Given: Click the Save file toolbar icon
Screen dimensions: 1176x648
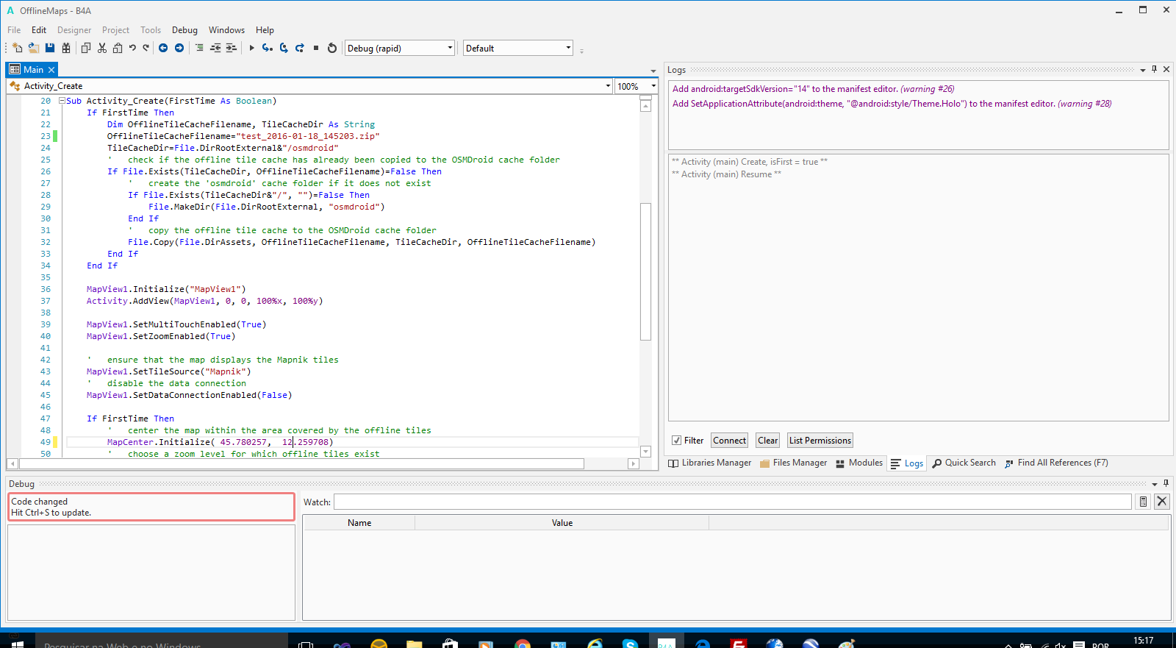Looking at the screenshot, I should point(50,48).
